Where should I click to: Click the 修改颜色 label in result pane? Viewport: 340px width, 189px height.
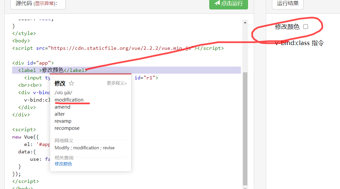pos(287,27)
